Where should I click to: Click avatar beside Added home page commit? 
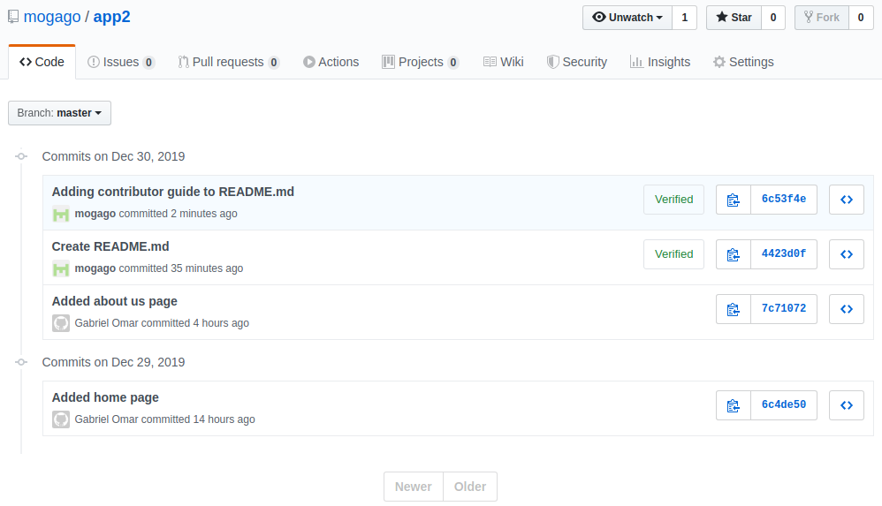coord(61,419)
